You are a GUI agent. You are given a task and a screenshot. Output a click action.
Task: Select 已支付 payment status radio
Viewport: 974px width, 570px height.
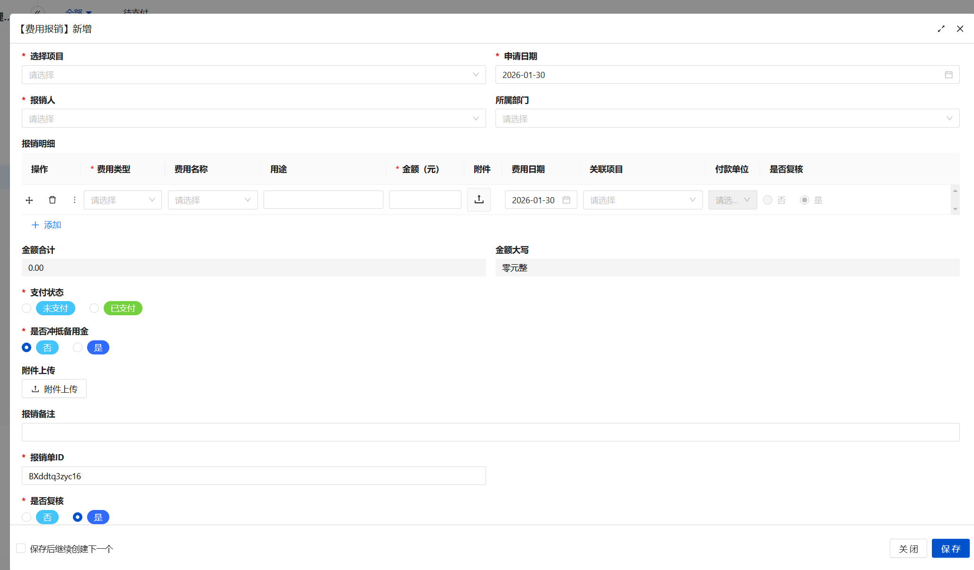(x=94, y=308)
